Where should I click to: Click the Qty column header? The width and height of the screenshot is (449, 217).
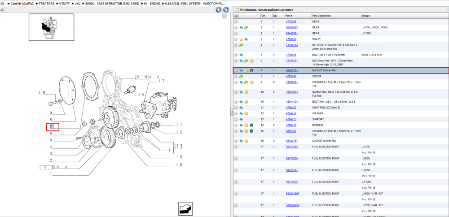278,16
